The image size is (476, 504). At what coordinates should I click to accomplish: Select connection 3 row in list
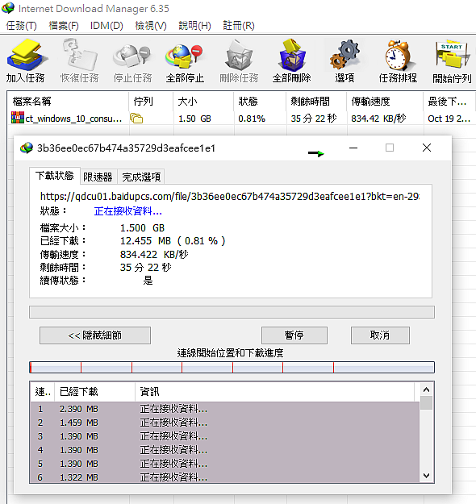[225, 436]
